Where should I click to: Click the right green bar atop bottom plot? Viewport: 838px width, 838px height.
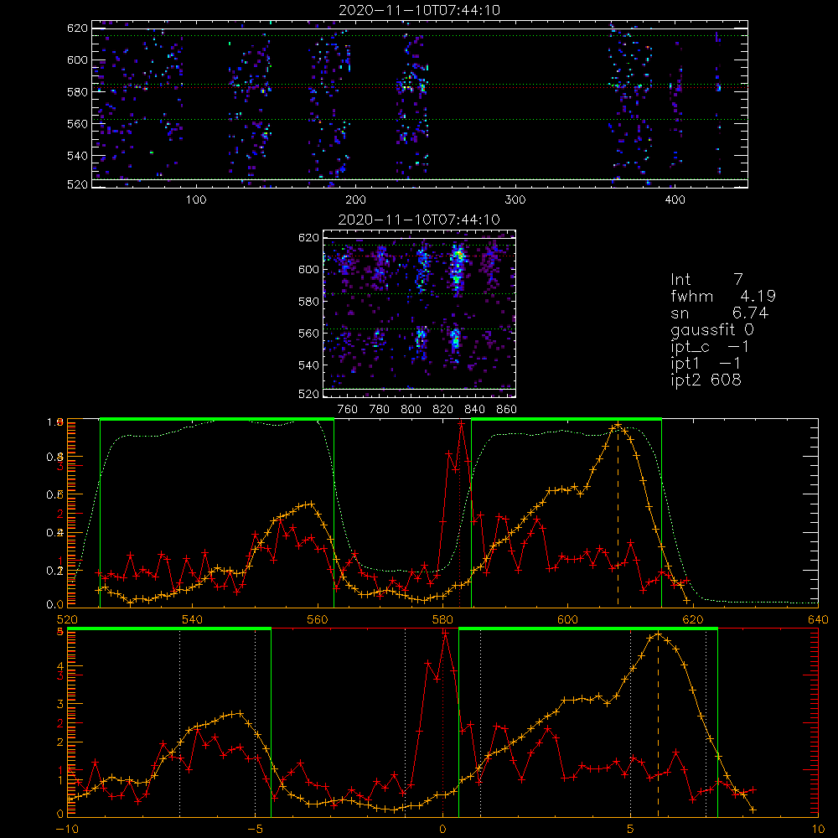[588, 629]
